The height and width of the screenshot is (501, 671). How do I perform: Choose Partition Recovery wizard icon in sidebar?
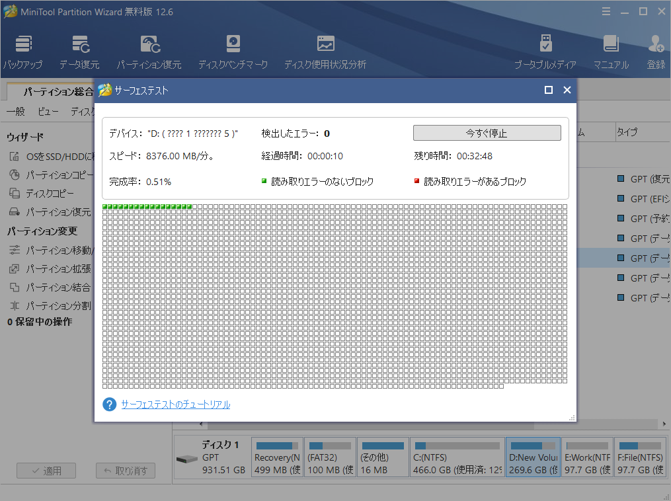coord(15,212)
